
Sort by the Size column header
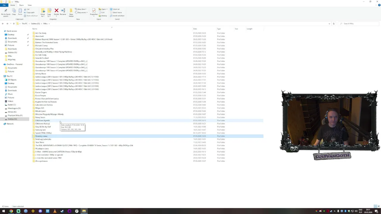(x=236, y=29)
